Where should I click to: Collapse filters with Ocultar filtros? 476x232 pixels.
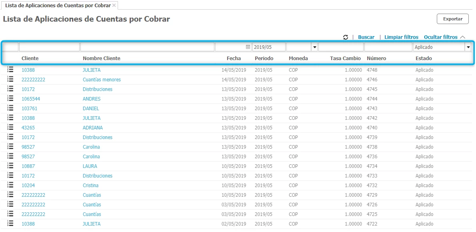tap(444, 37)
